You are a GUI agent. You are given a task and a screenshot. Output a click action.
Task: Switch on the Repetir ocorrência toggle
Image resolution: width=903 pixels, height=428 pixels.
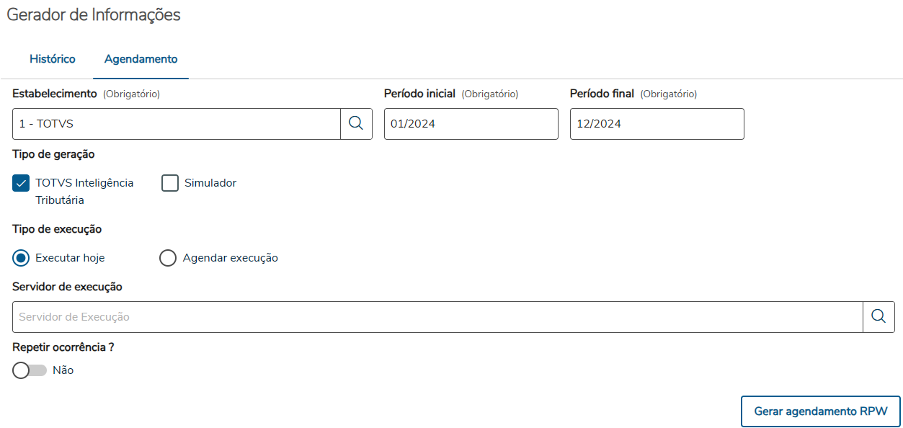30,370
